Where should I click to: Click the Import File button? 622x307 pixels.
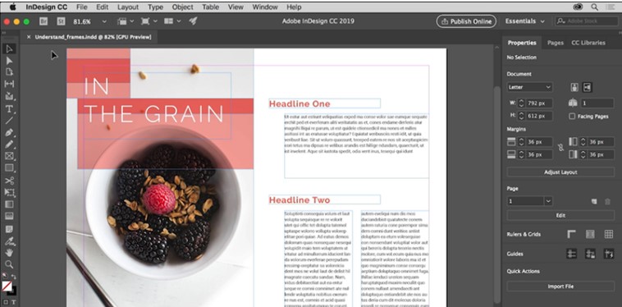pos(560,286)
